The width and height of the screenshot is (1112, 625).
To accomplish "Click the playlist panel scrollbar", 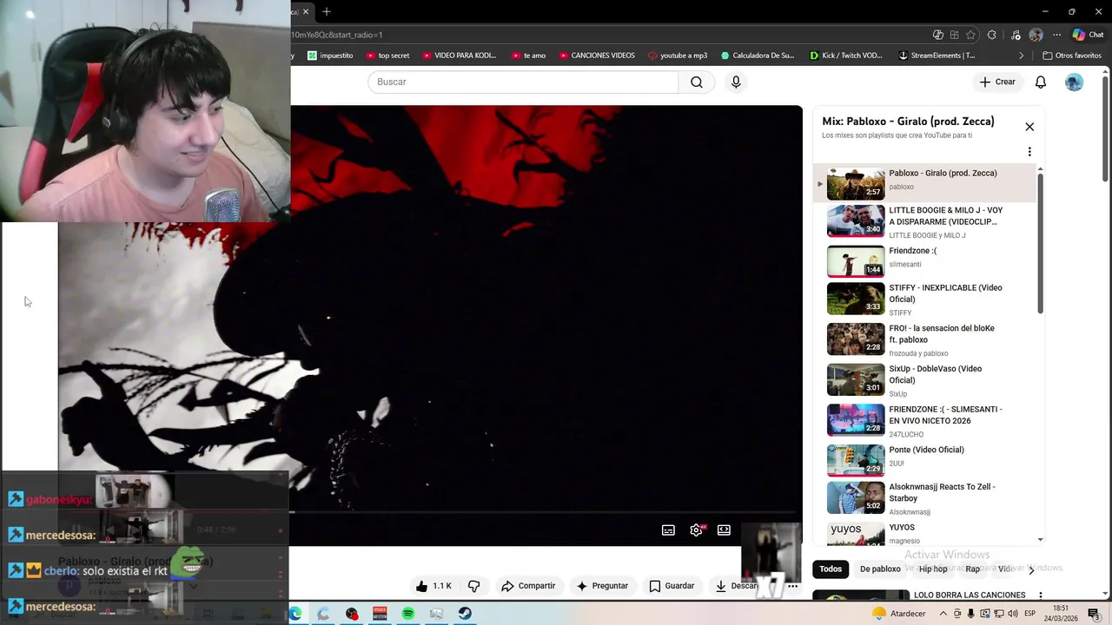I will [x=1040, y=244].
